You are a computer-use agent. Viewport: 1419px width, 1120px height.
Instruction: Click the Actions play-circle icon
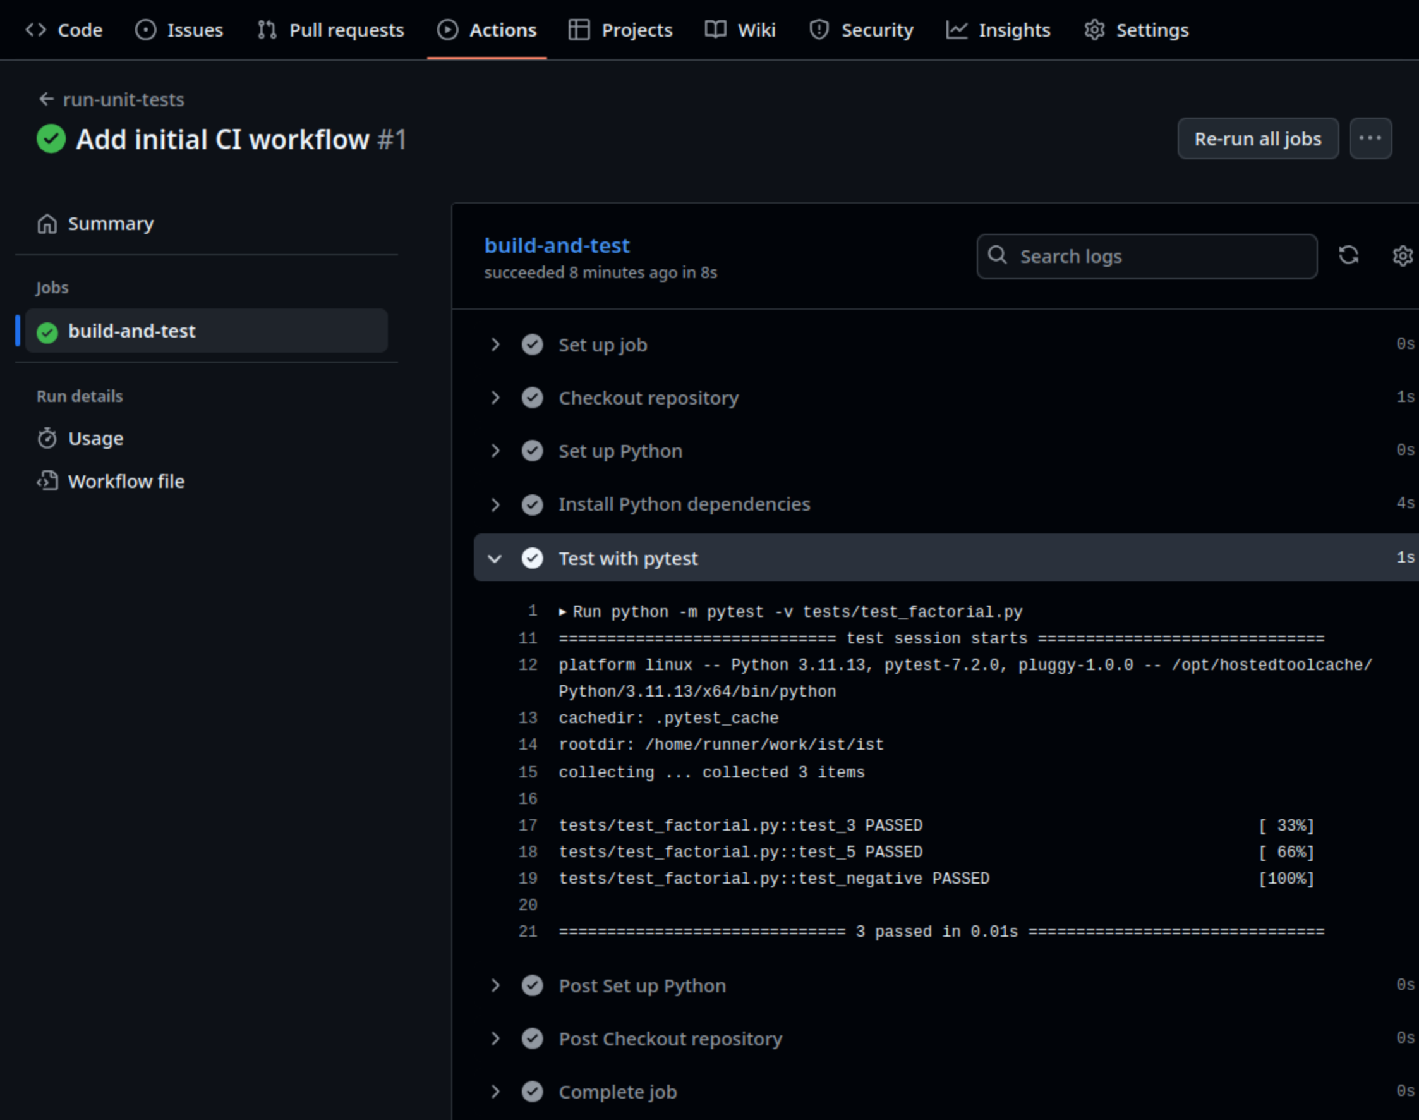[447, 30]
